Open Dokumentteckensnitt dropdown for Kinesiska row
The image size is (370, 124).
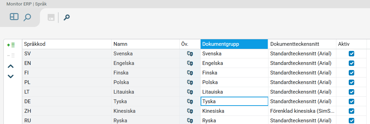[302, 111]
